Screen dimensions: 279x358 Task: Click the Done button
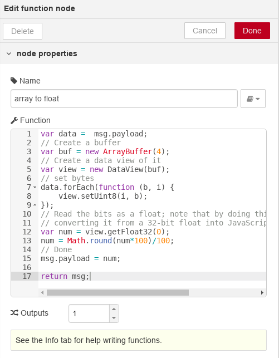pyautogui.click(x=252, y=31)
